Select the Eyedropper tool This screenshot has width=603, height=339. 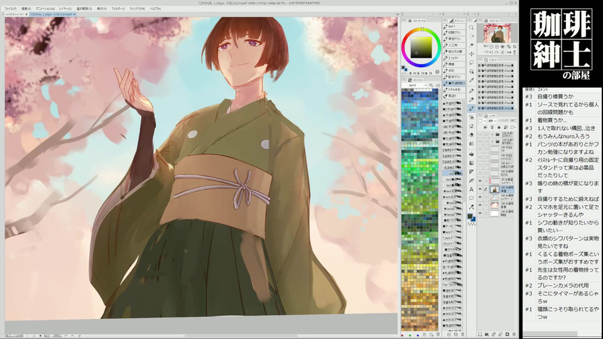point(472,80)
